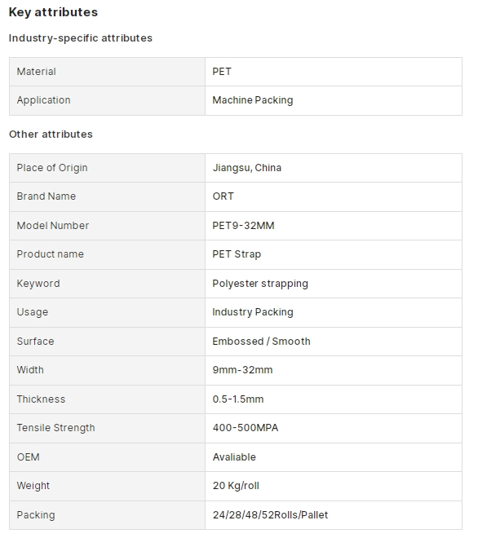Viewport: 478px width, 538px height.
Task: Select the Polyester strapping keyword value
Action: tap(260, 284)
